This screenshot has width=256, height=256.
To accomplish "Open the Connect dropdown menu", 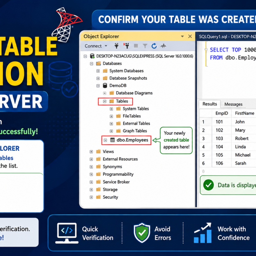I will [106, 46].
